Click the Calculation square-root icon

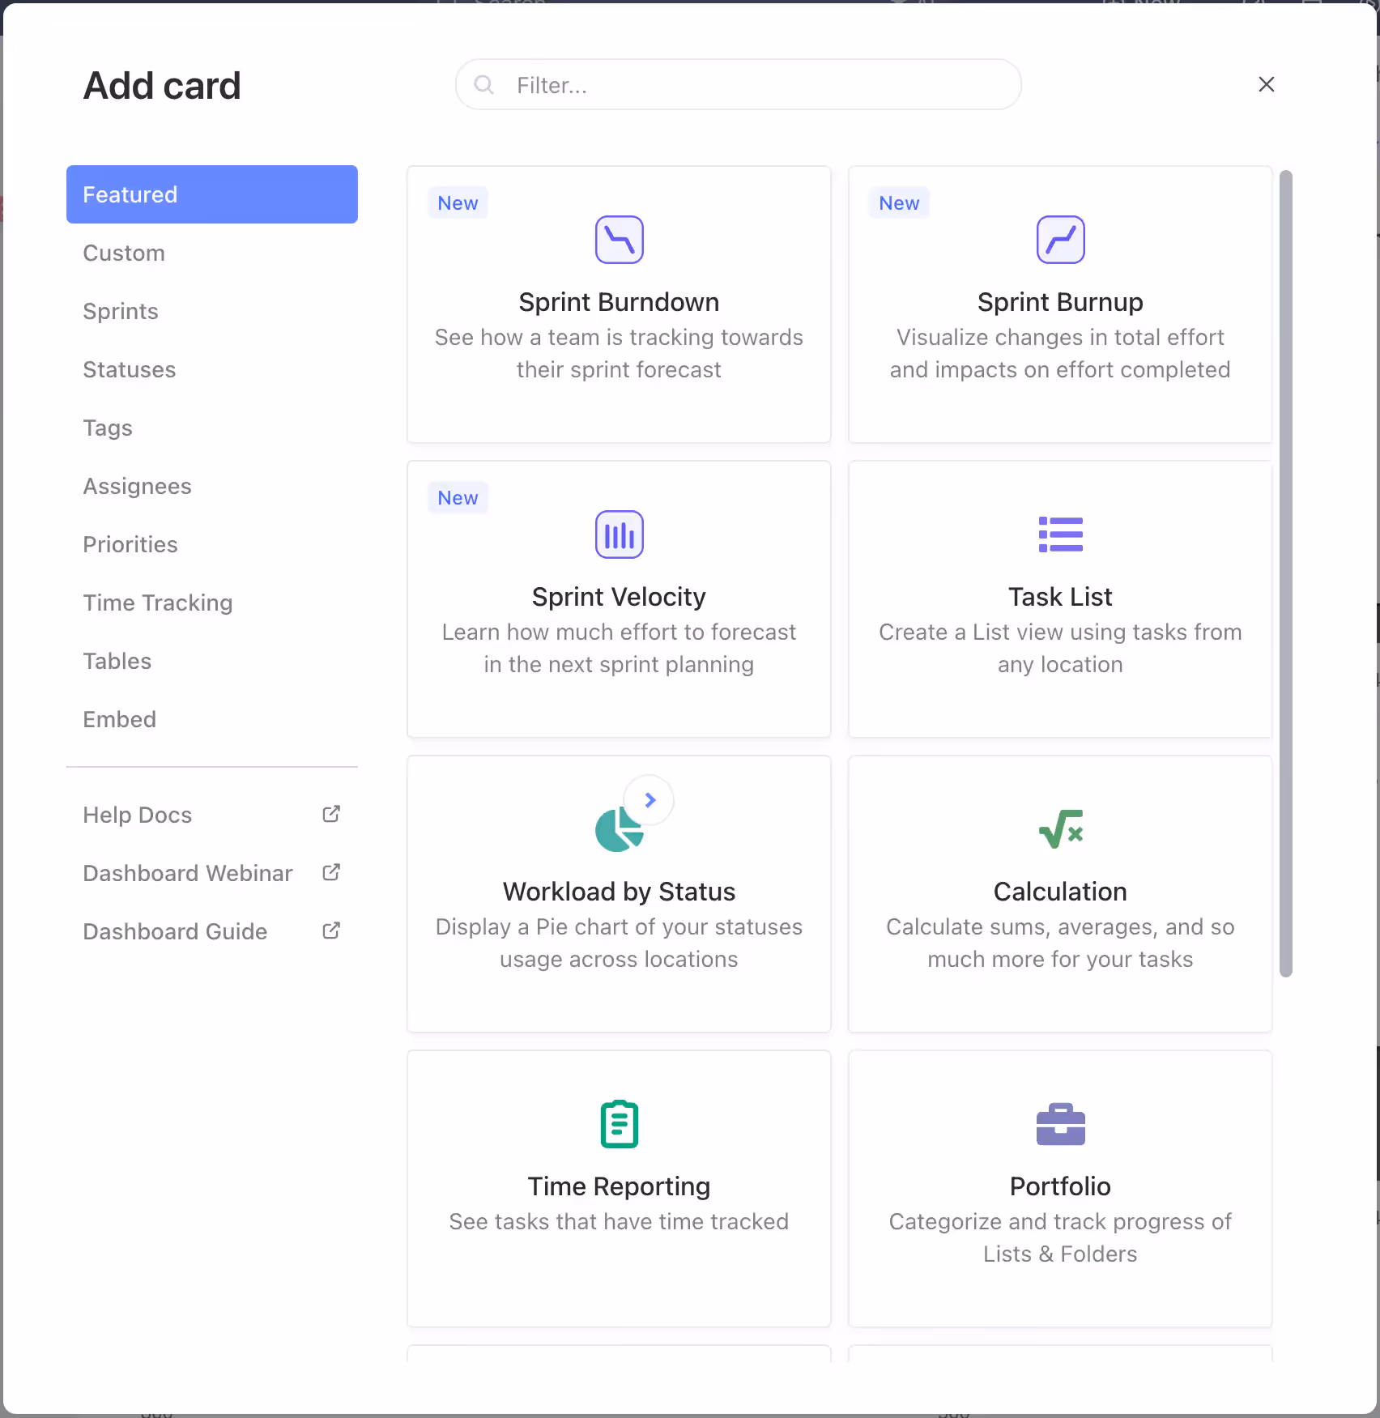[1059, 828]
